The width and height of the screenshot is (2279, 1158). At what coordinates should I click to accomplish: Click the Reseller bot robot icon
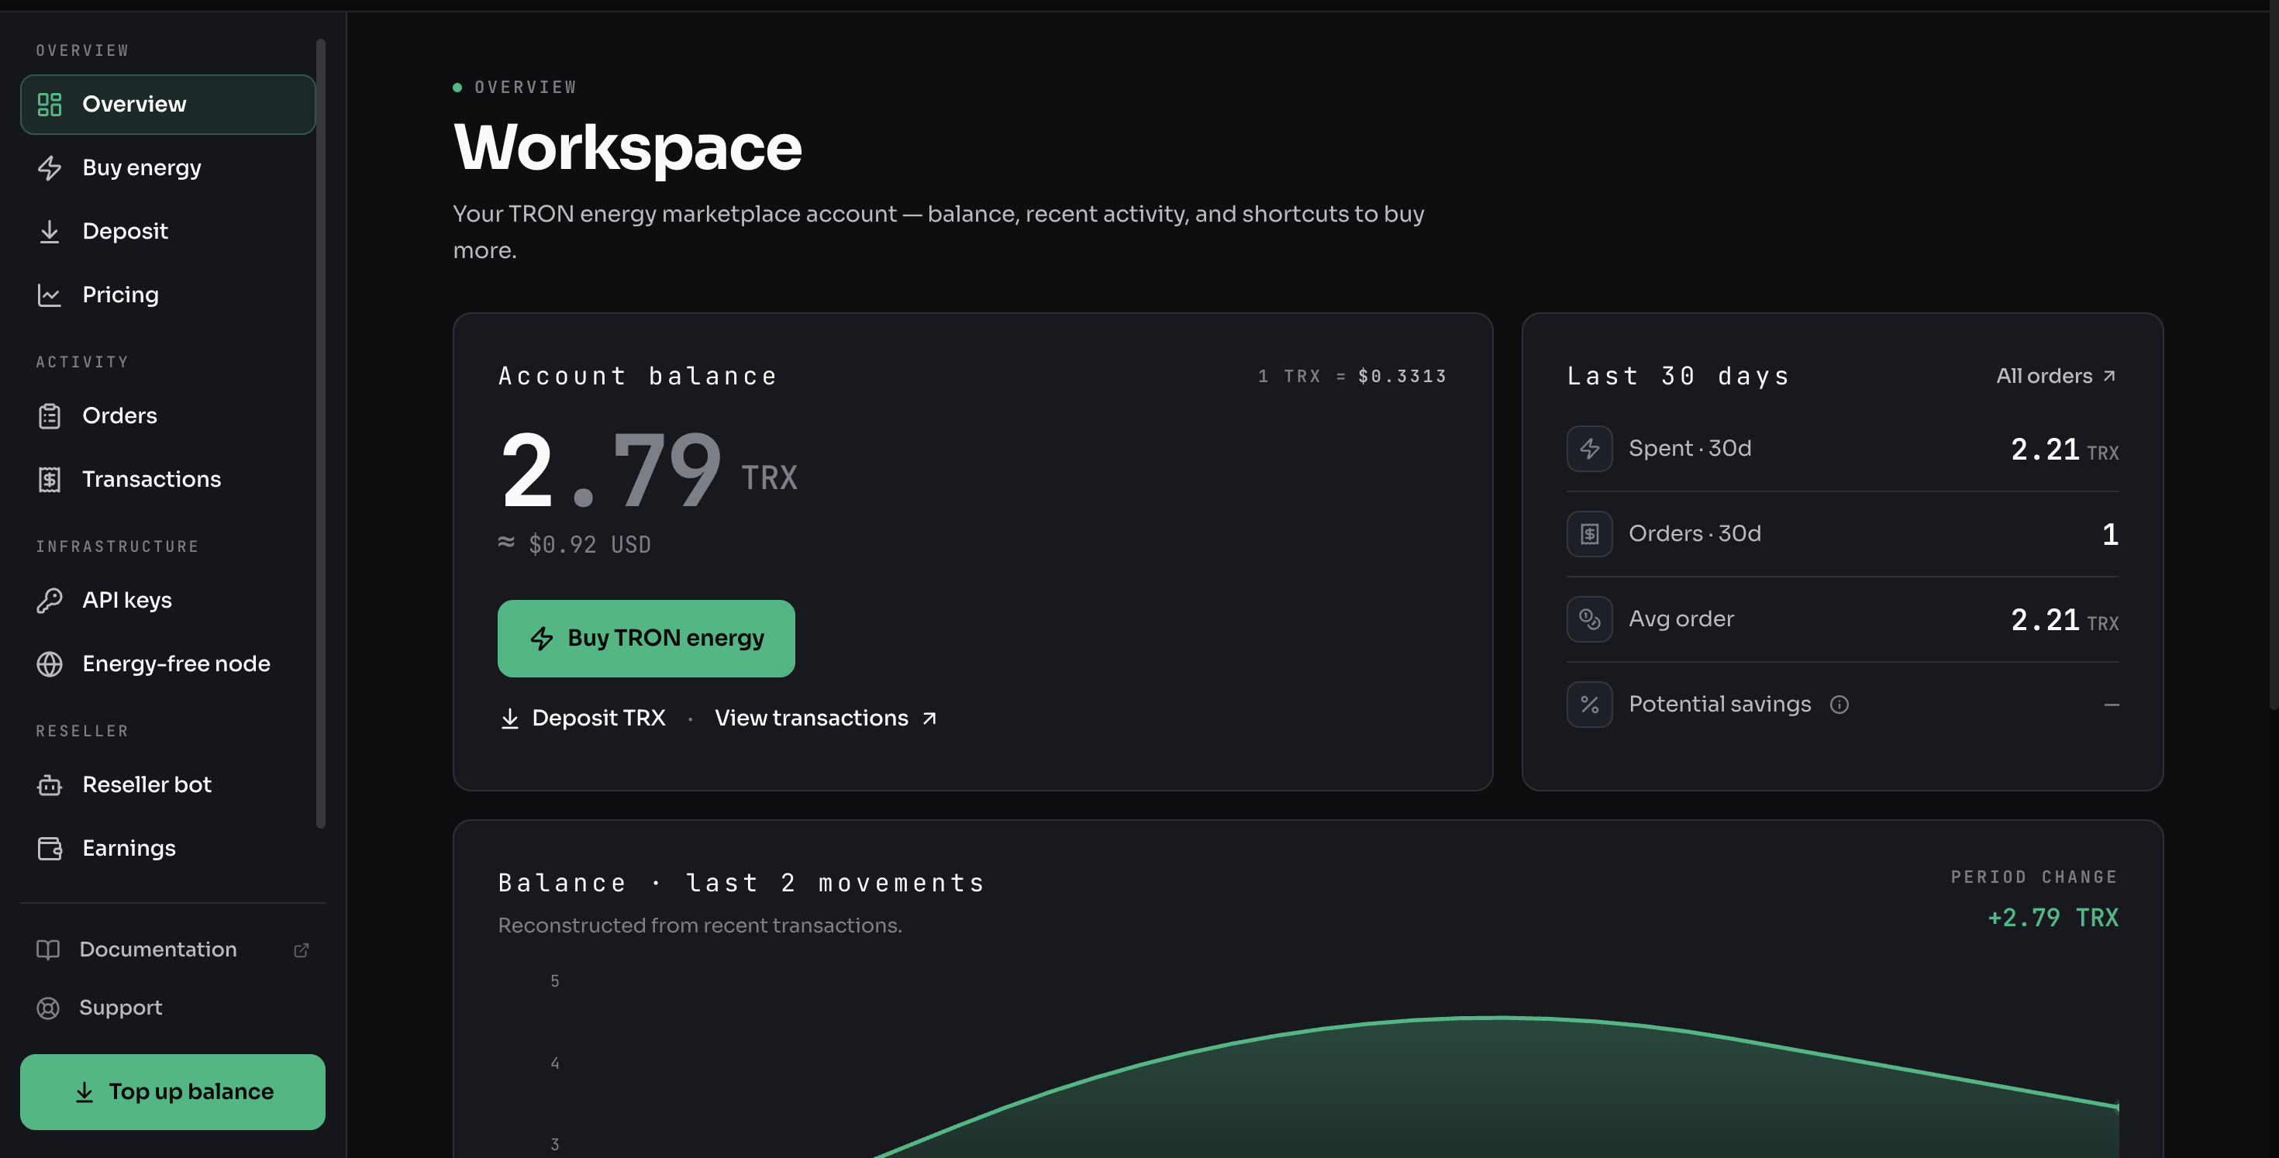[50, 784]
